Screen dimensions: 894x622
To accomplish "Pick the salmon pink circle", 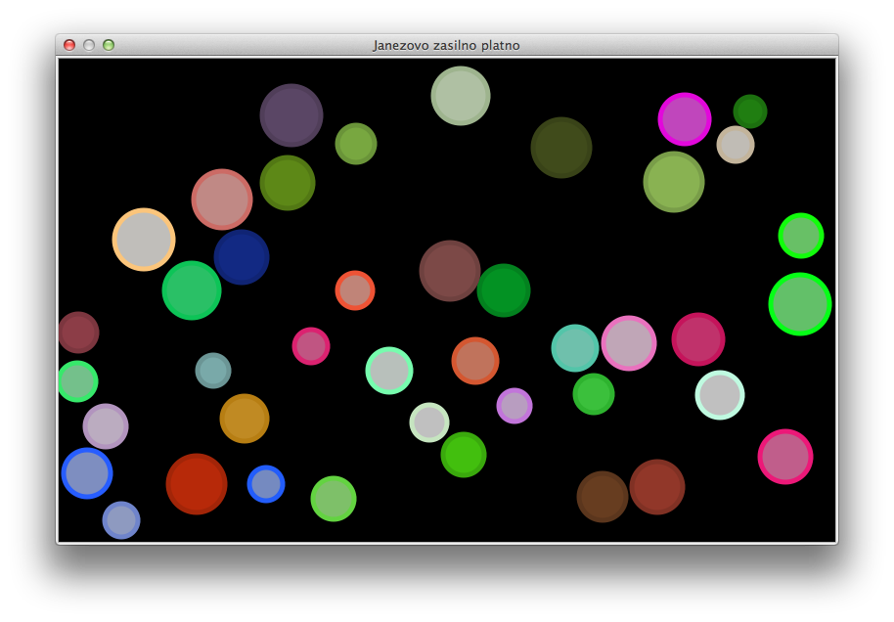I will tap(222, 200).
